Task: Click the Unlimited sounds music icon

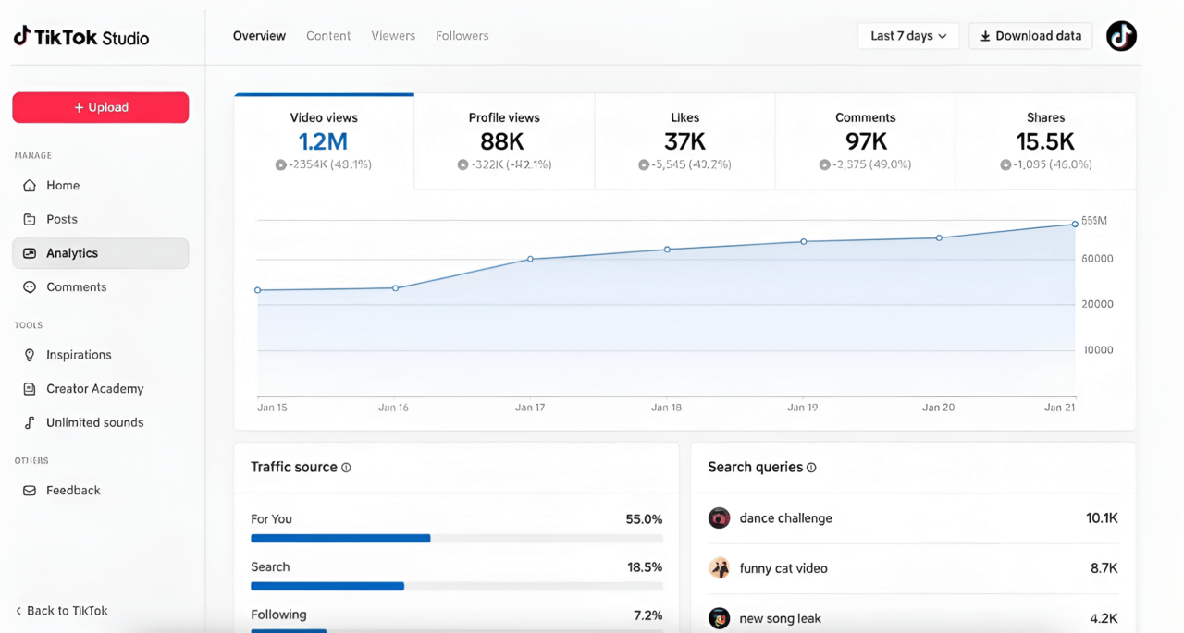Action: pos(30,421)
